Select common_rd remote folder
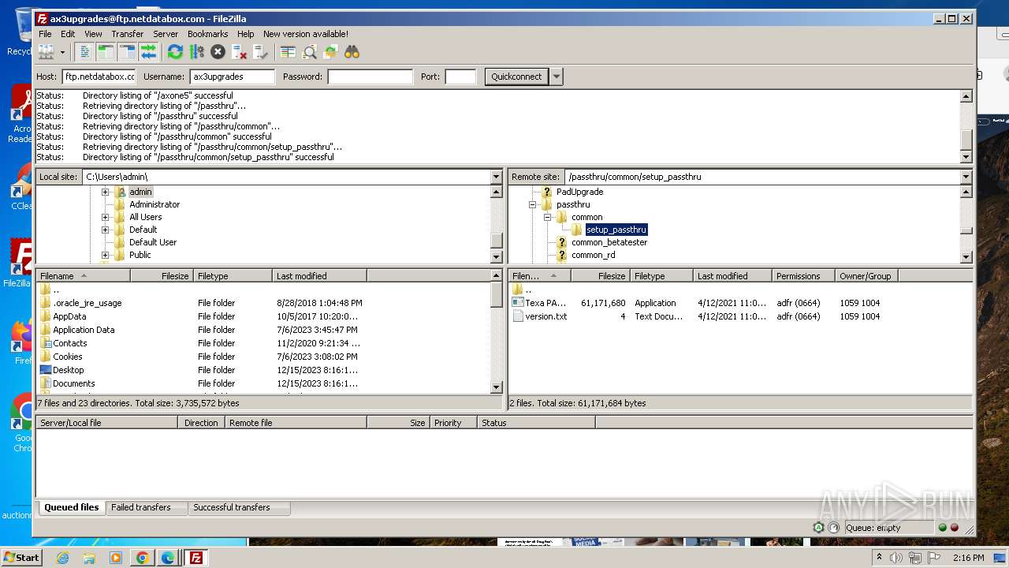This screenshot has height=568, width=1009. coord(593,255)
